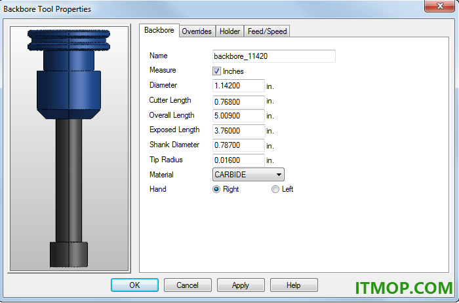This screenshot has height=303, width=459.
Task: Click the Overall Length value field
Action: (238, 116)
